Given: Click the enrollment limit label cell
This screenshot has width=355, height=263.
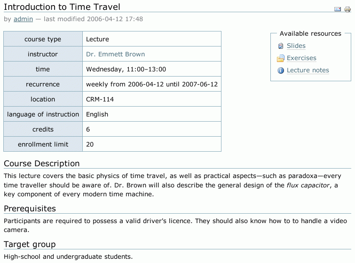Looking at the screenshot, I should (43, 144).
